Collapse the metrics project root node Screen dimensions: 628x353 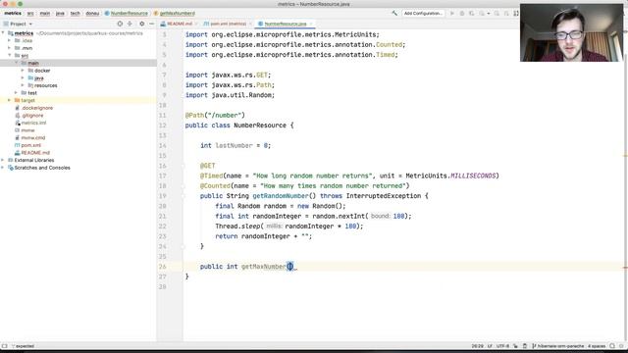[x=3, y=33]
